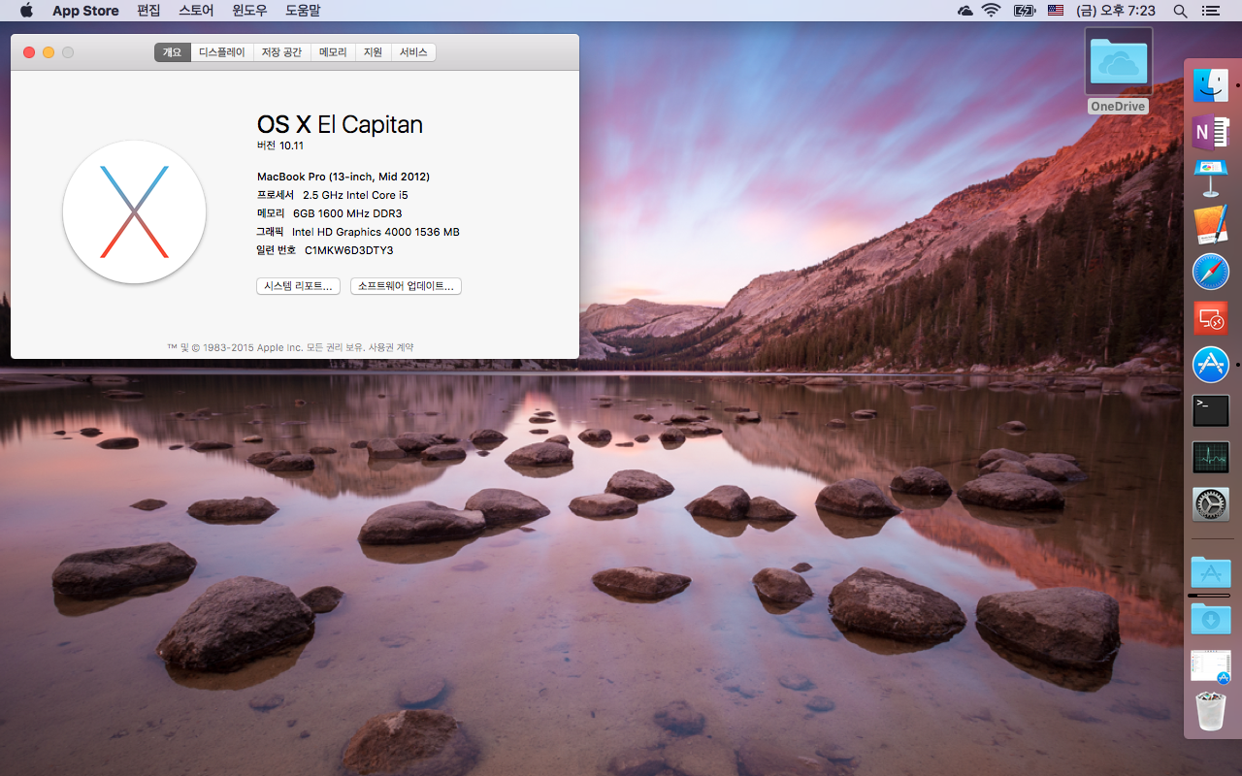
Task: Click the Intel HD Graphics 4000 1536 MB text
Action: tap(376, 232)
